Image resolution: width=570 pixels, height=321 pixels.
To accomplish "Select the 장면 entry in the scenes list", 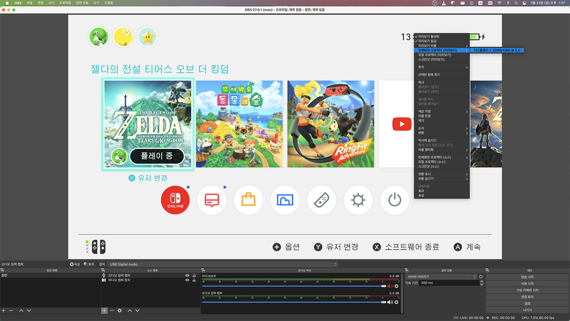I will [x=50, y=275].
